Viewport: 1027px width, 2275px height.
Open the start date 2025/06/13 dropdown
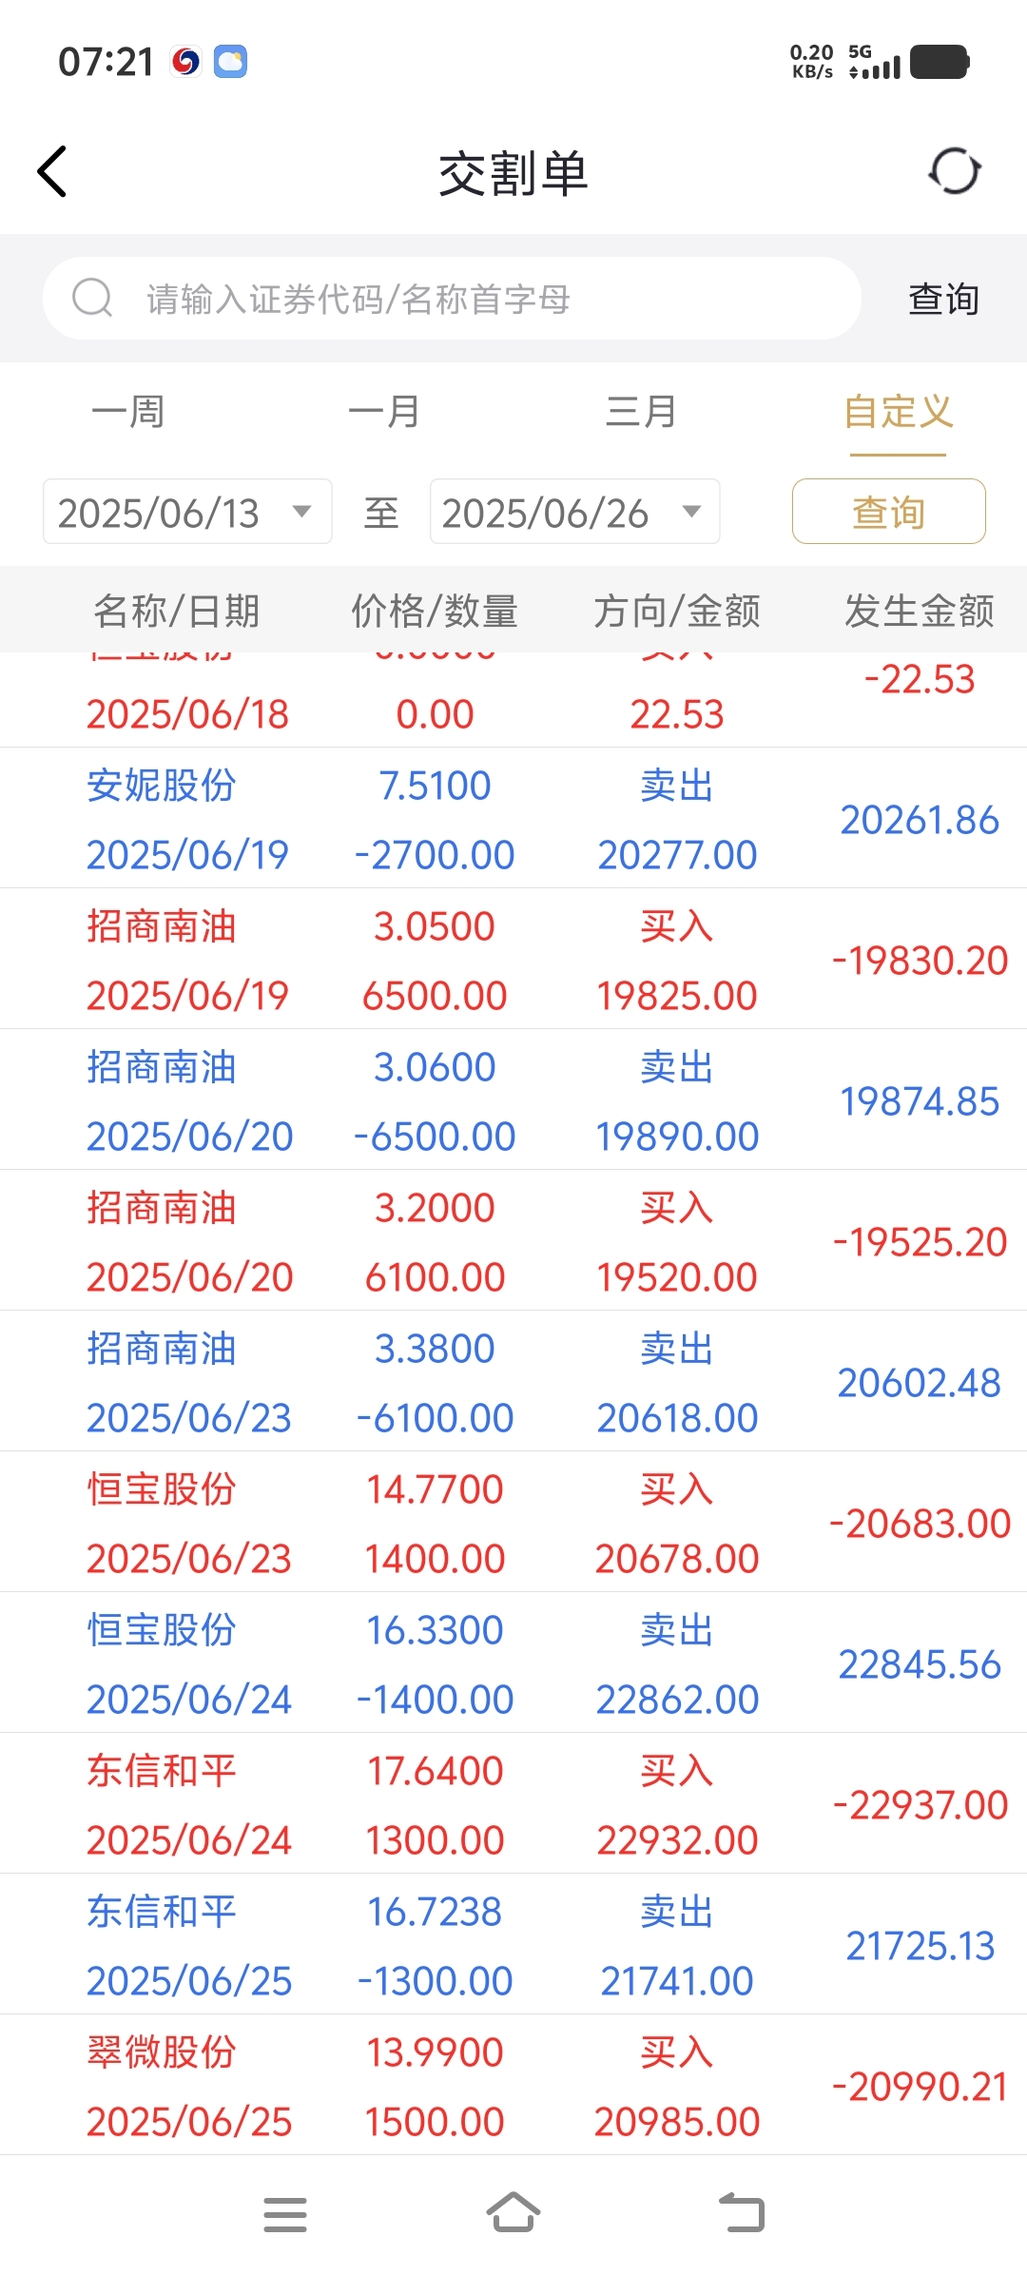coord(187,512)
